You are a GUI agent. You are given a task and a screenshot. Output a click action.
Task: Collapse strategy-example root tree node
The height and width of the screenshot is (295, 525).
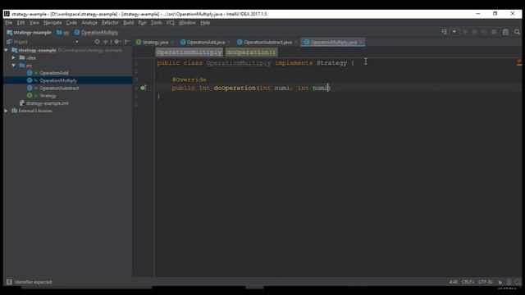[6, 50]
